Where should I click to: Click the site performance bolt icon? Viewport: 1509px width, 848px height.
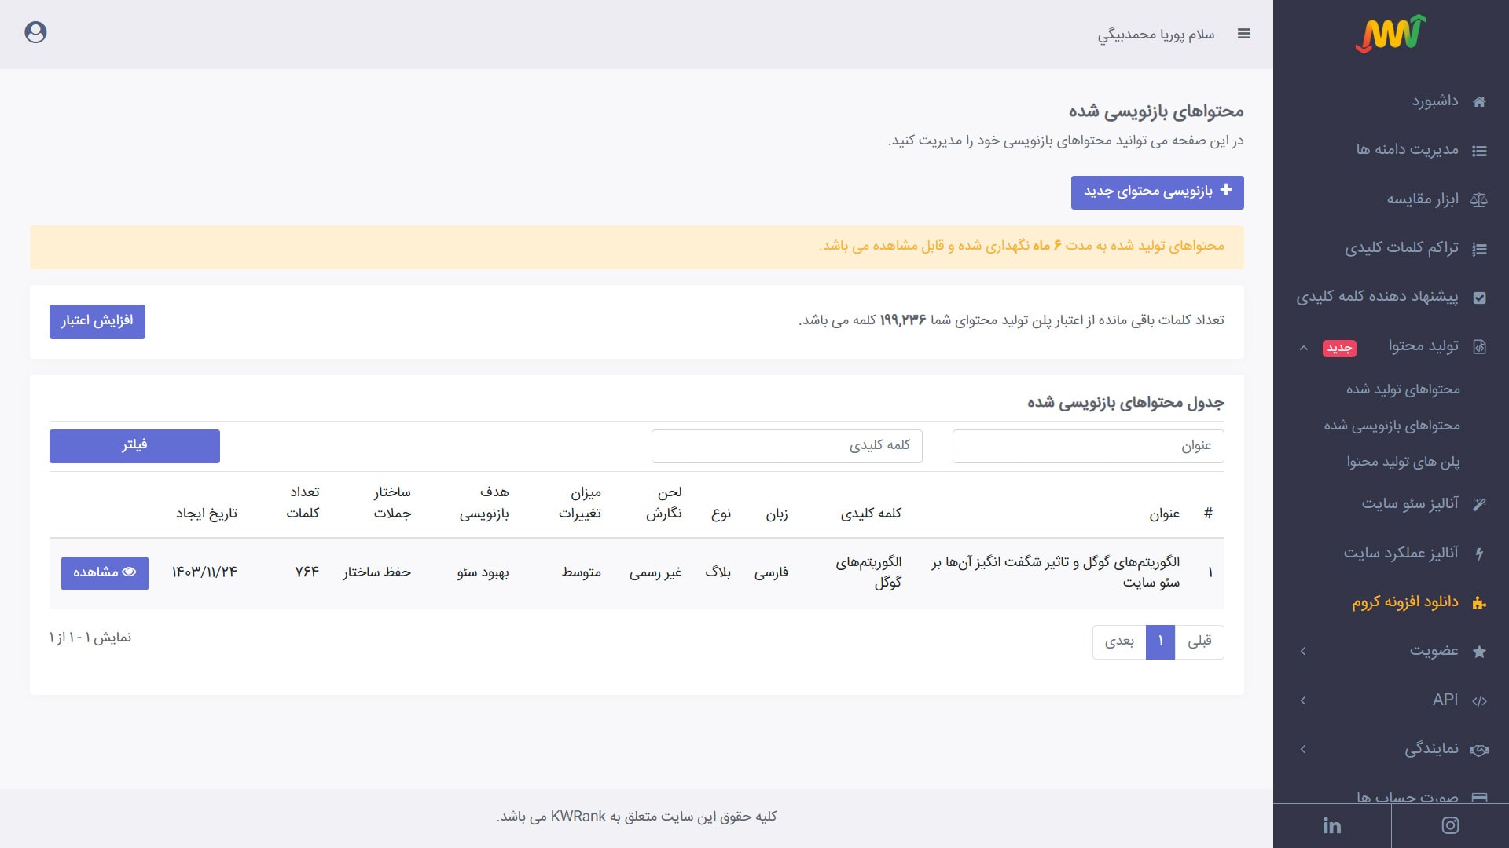1479,554
